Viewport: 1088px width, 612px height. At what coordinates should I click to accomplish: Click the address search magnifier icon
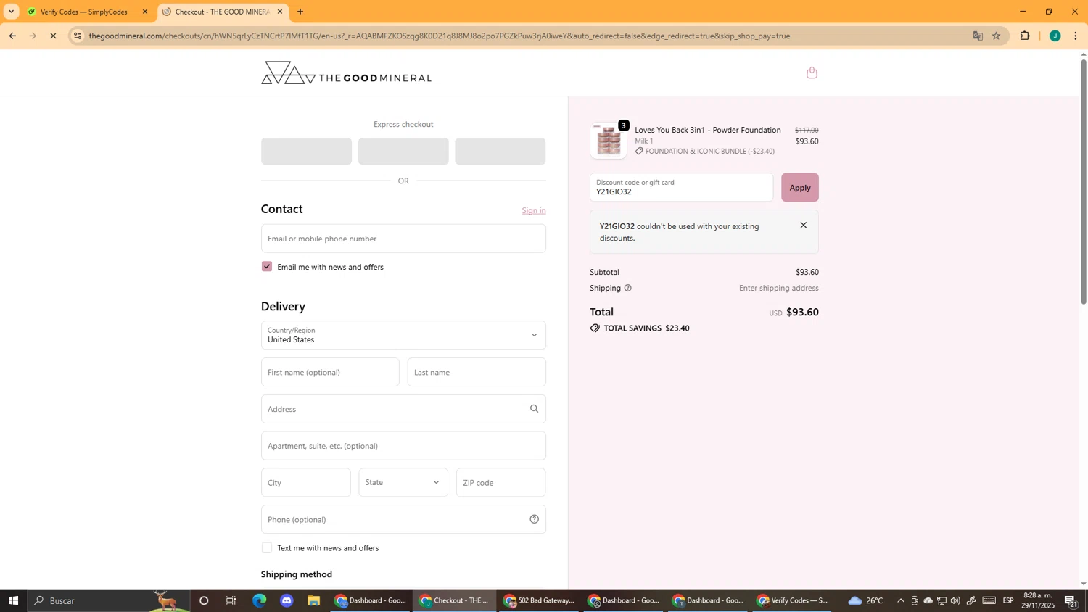[534, 409]
